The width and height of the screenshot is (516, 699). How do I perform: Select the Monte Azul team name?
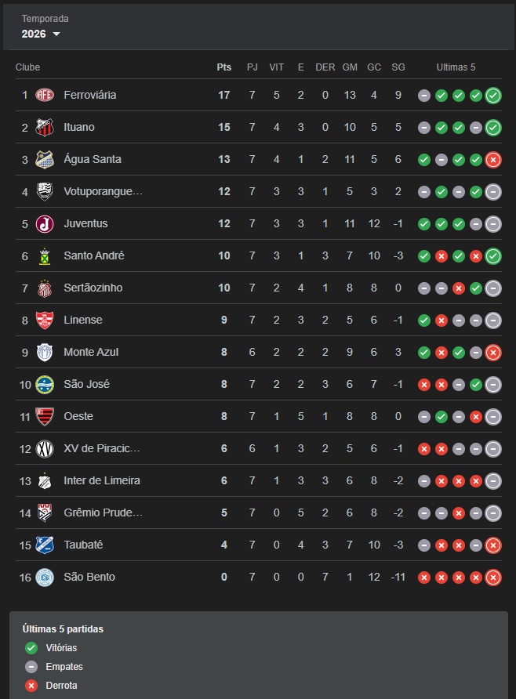coord(91,353)
